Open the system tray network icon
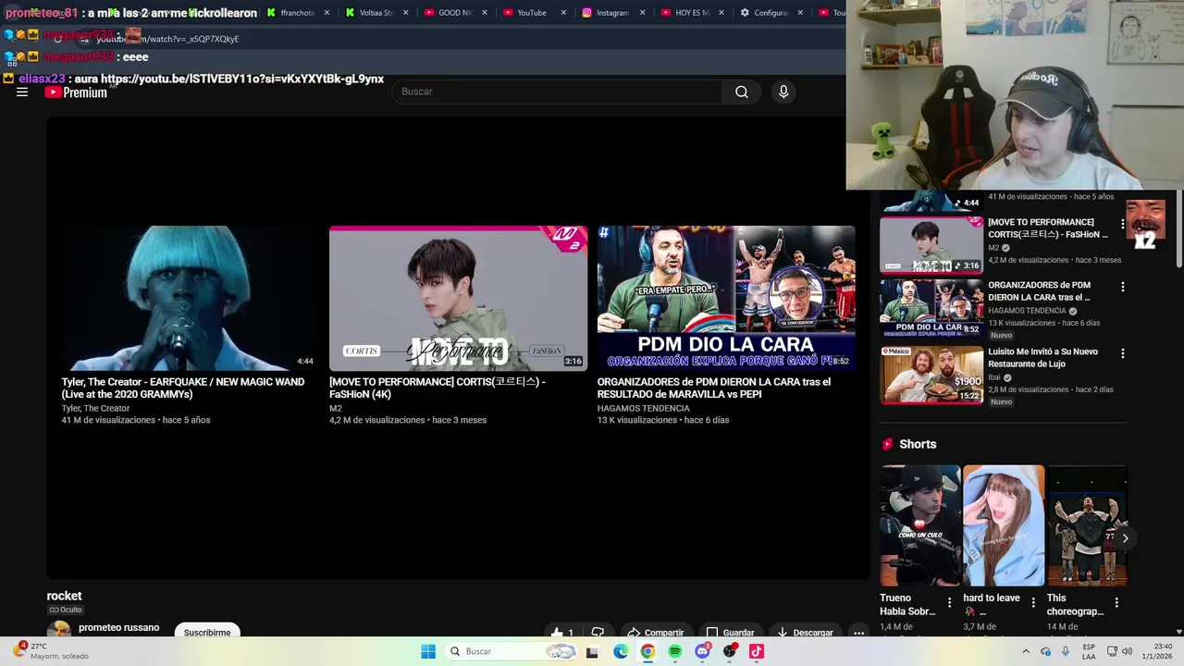The height and width of the screenshot is (666, 1184). (1112, 651)
